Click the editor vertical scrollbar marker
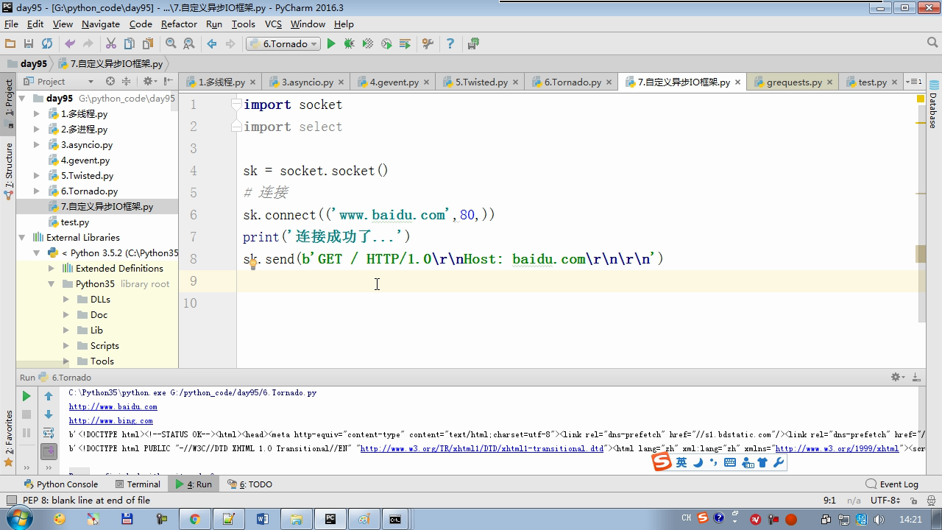This screenshot has width=942, height=530. (921, 254)
